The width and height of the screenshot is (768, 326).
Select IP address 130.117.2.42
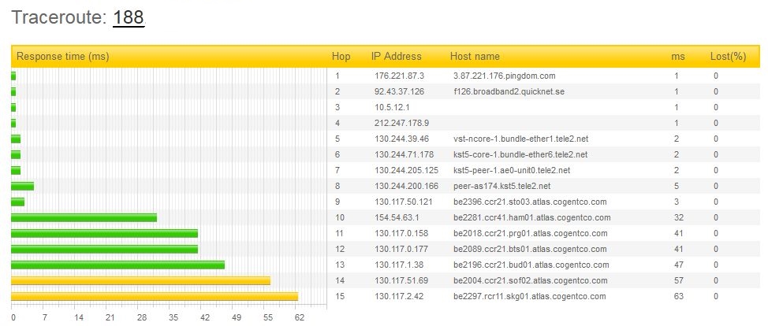point(399,296)
